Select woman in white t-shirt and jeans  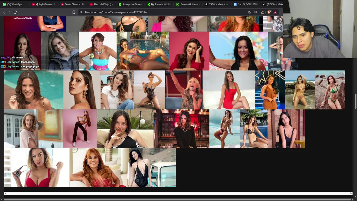117,90
